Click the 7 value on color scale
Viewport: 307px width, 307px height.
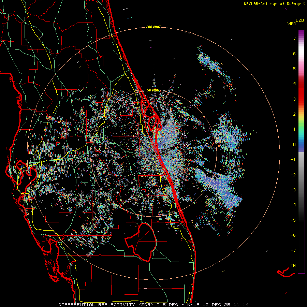294,38
